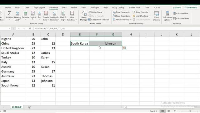Open the Power Pivot tab
200x113 pixels.
134,8
